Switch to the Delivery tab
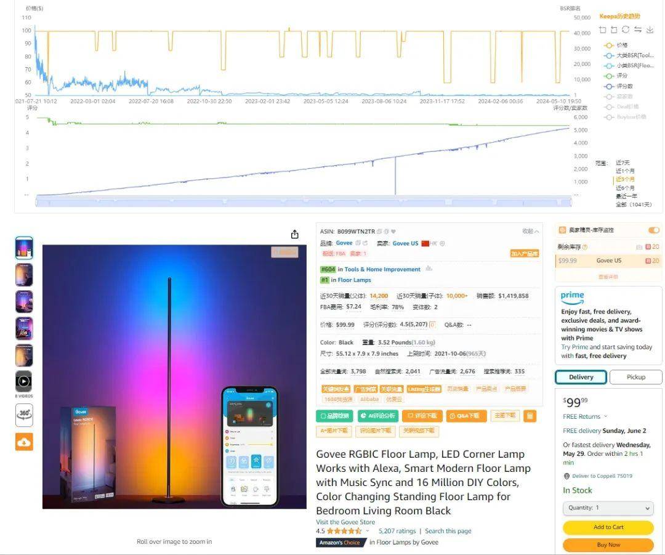The width and height of the screenshot is (665, 555). coord(581,377)
